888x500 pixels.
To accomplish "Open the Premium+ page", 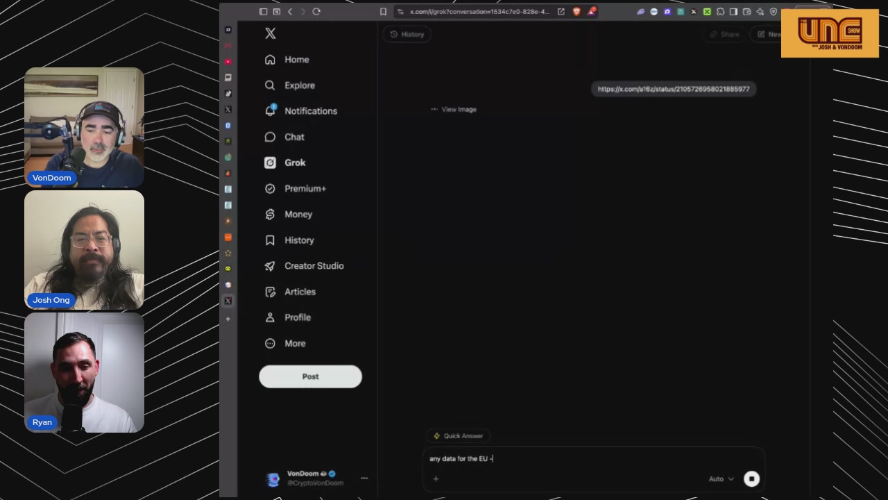I will [296, 188].
